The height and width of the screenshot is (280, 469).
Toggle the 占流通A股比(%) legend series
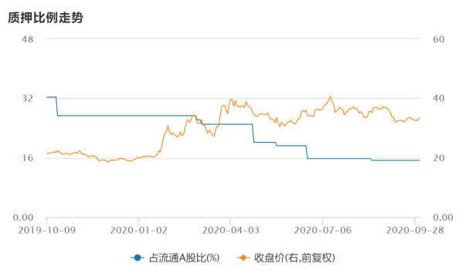pyautogui.click(x=175, y=258)
